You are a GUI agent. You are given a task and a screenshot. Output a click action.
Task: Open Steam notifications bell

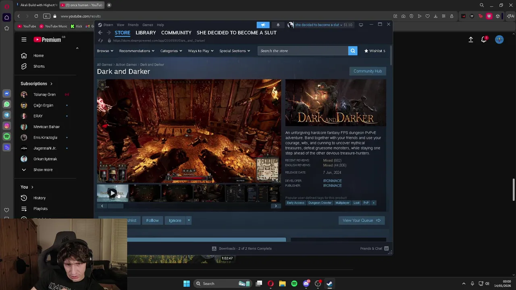(278, 25)
